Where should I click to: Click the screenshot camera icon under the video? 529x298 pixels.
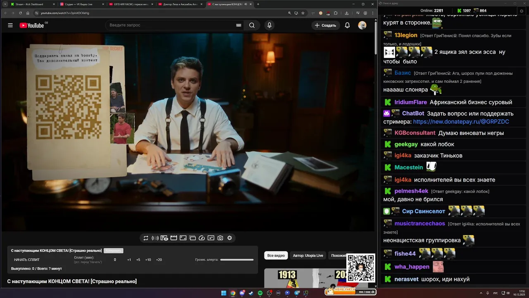[x=220, y=238]
